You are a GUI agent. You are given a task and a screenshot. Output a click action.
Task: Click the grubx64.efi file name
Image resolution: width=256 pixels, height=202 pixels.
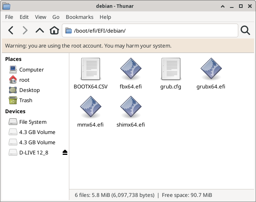click(211, 87)
